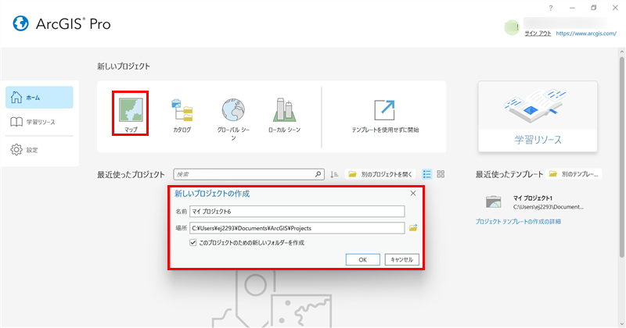Click OK in new project dialog
Screen dimensions: 626x328
coord(362,259)
